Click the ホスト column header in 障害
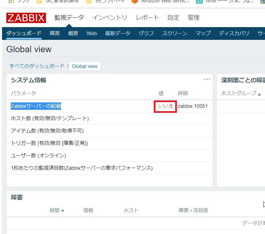The height and width of the screenshot is (234, 265). pyautogui.click(x=131, y=210)
